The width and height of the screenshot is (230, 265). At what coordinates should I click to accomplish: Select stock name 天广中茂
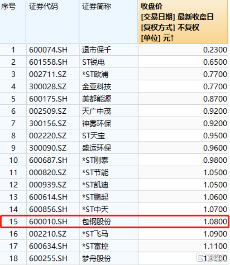96,111
